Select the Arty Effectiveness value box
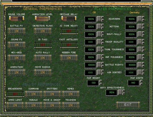Image resolution: width=153 pixels, height=117 pixels. [x=111, y=92]
